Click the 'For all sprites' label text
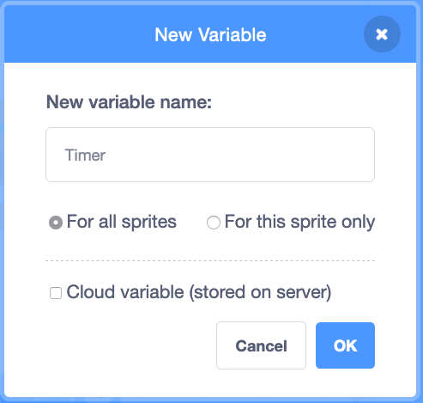Viewport: 423px width, 403px height. point(122,222)
